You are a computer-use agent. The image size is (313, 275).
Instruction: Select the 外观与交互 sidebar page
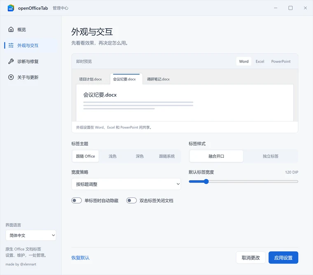[31, 45]
